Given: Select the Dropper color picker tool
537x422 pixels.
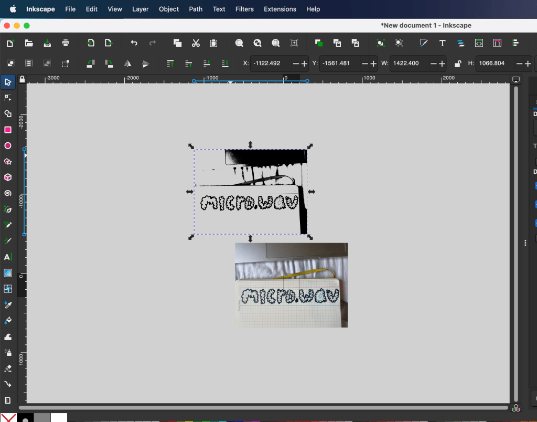Looking at the screenshot, I should (x=8, y=304).
